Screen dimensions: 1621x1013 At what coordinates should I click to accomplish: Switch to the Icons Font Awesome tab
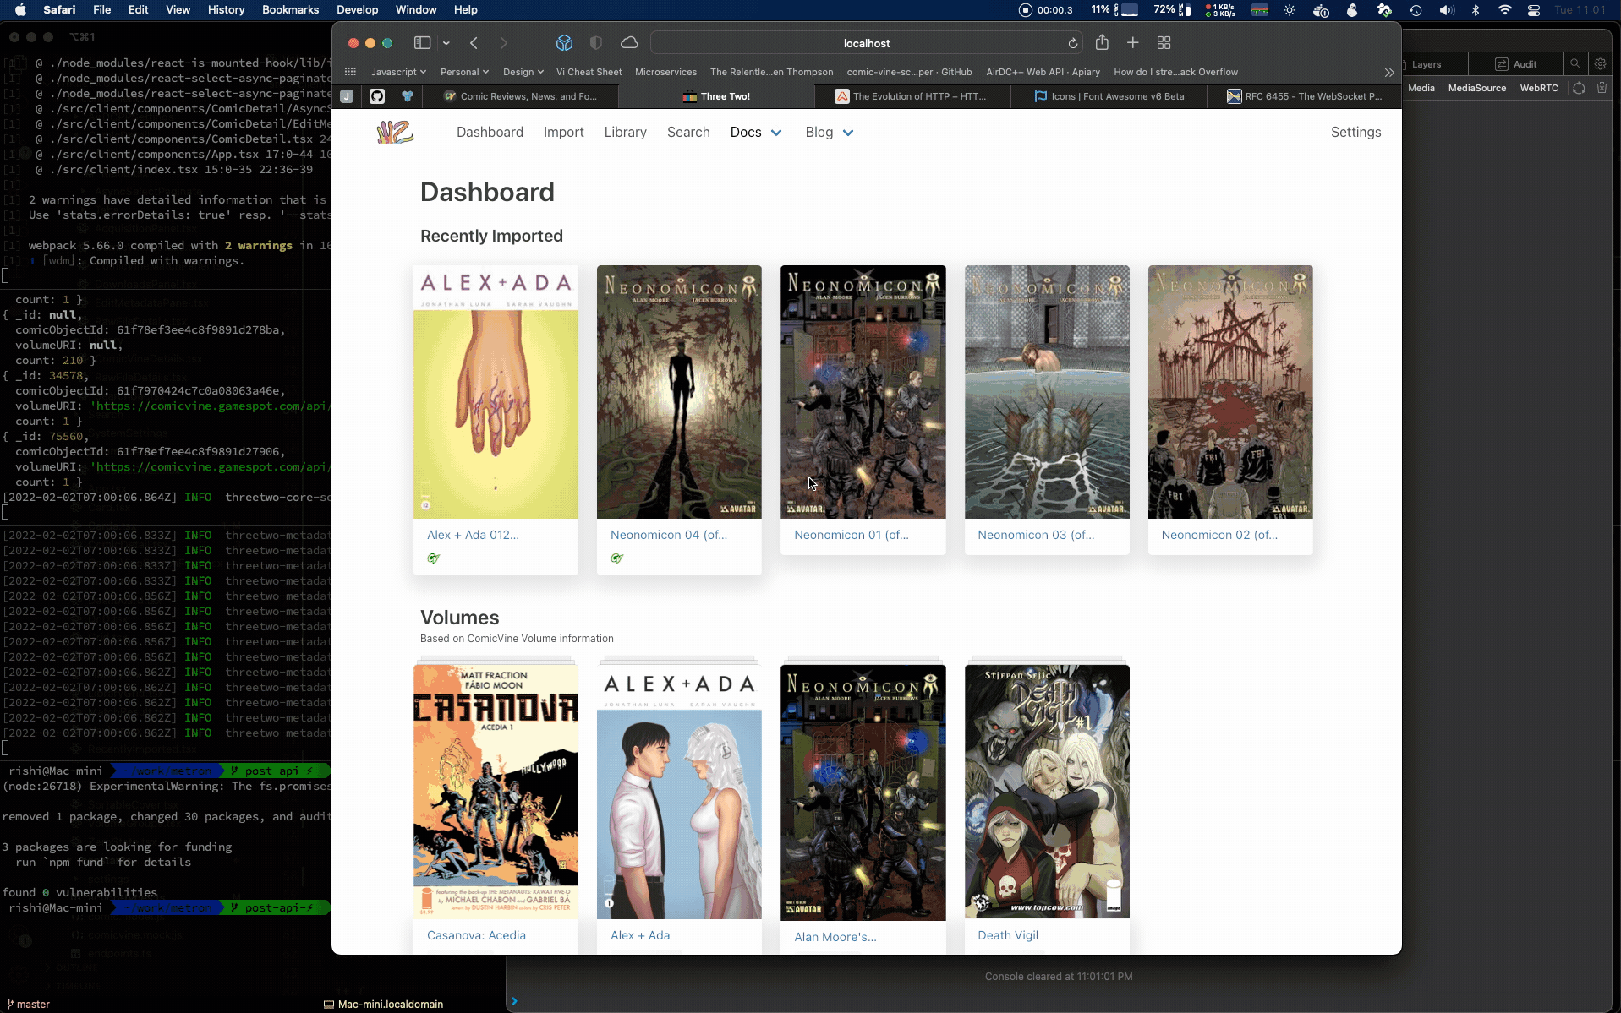(1109, 96)
